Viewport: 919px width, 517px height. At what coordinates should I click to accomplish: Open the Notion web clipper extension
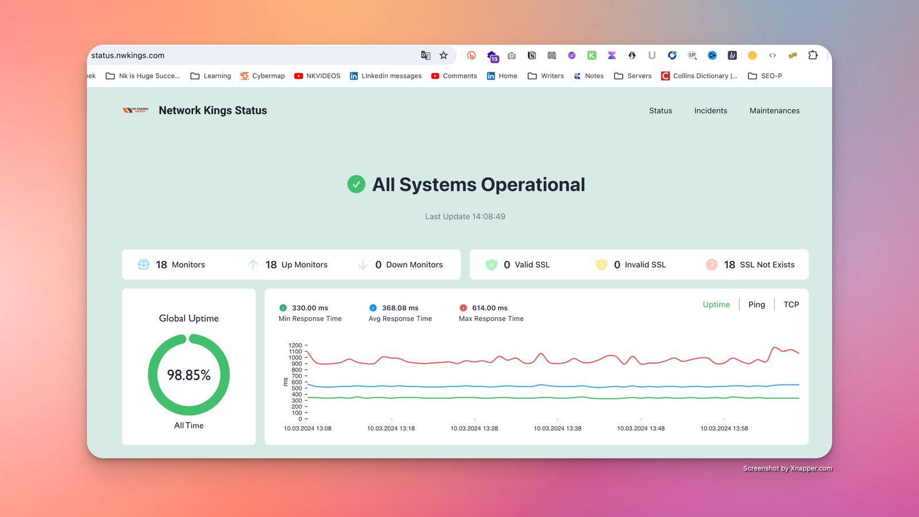(x=532, y=55)
